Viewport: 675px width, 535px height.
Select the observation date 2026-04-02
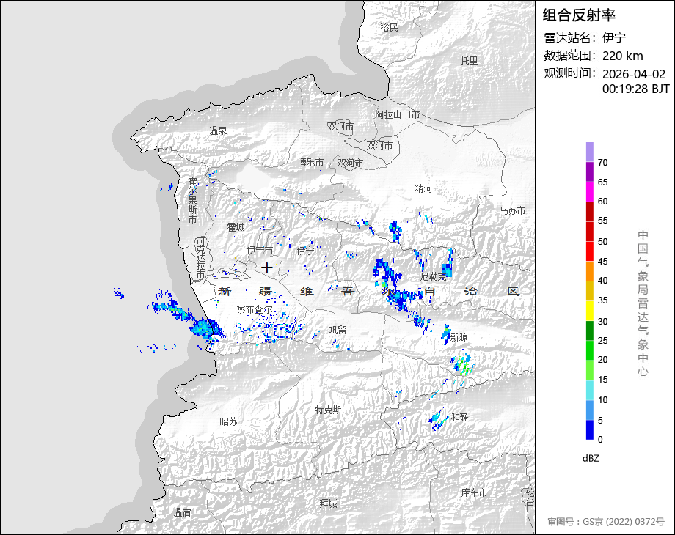(x=634, y=74)
